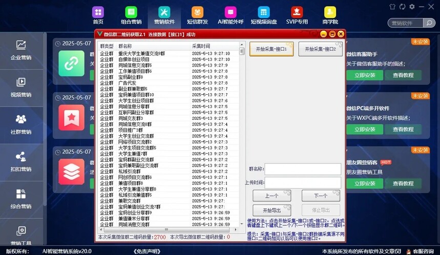Click 查看教程 for 微信客服助手
The height and width of the screenshot is (255, 440).
[403, 75]
